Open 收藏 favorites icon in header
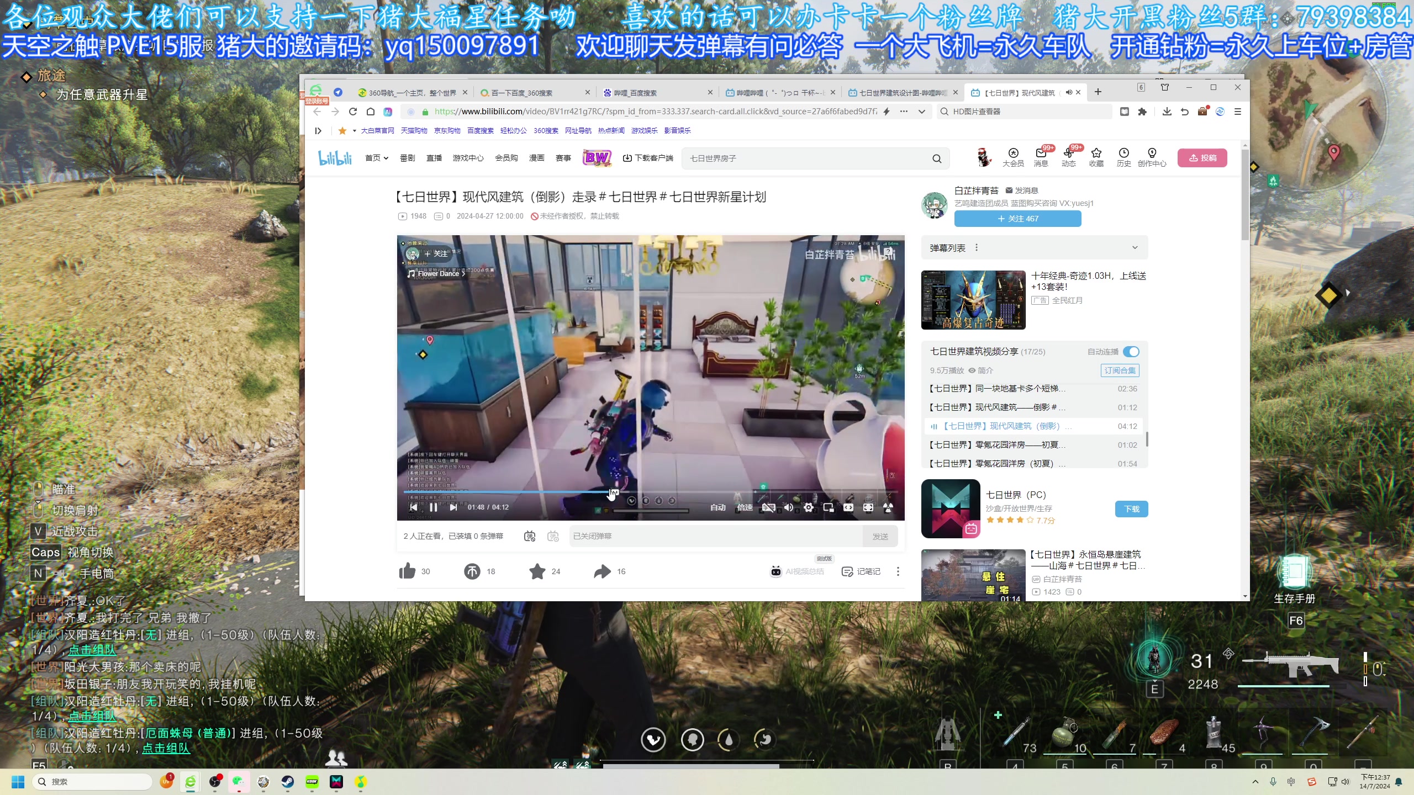This screenshot has height=795, width=1414. (x=1096, y=157)
